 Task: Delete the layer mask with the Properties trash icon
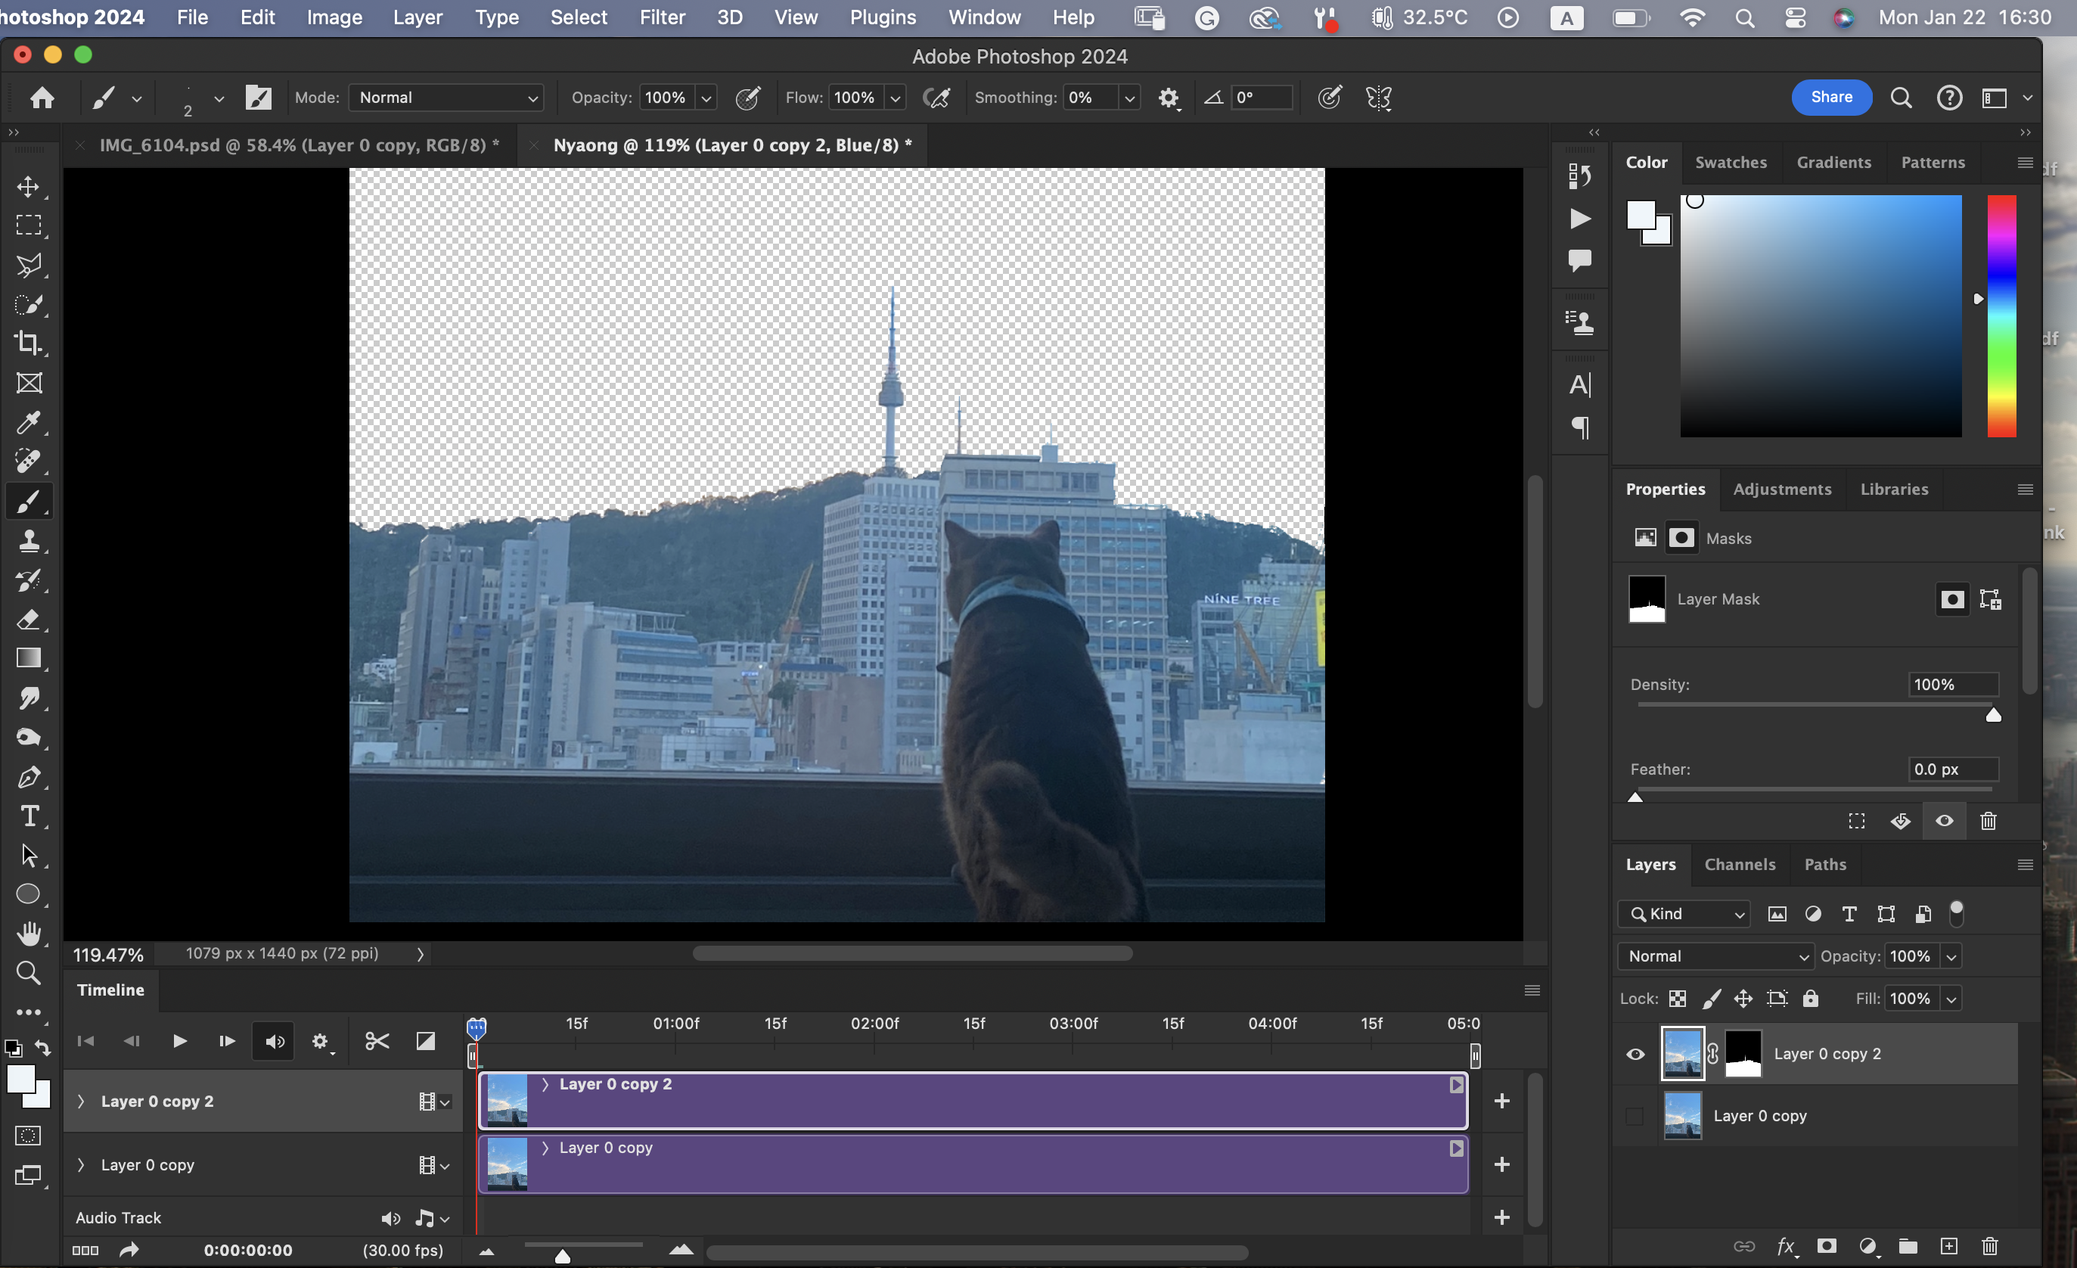pyautogui.click(x=1988, y=821)
